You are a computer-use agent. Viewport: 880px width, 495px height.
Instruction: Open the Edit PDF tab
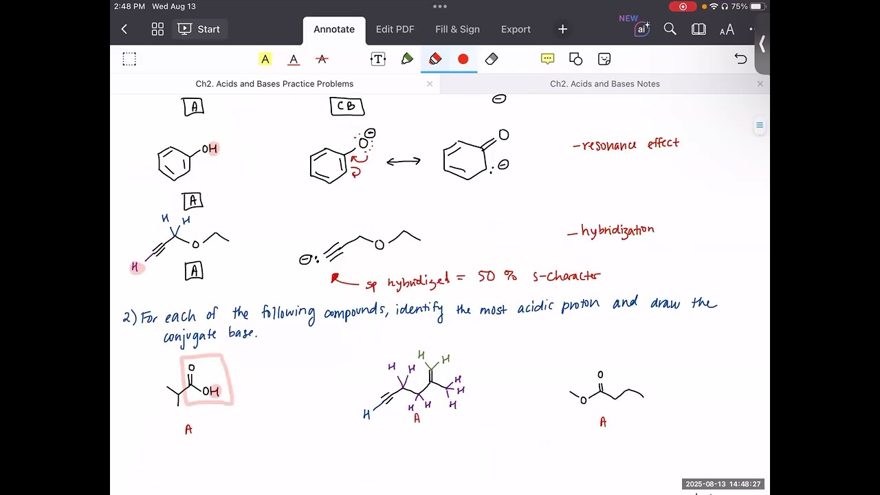395,29
